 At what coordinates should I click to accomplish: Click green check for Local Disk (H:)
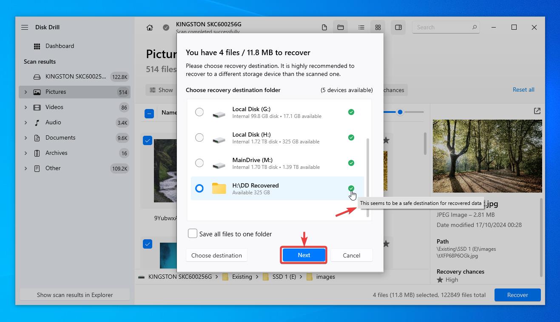point(351,137)
